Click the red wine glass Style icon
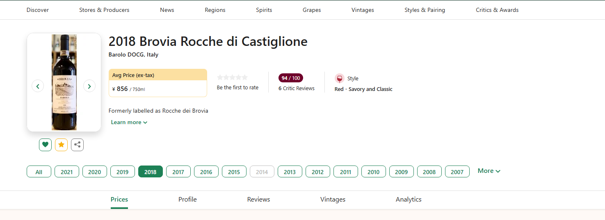Screen dimensions: 605x220 pyautogui.click(x=340, y=79)
